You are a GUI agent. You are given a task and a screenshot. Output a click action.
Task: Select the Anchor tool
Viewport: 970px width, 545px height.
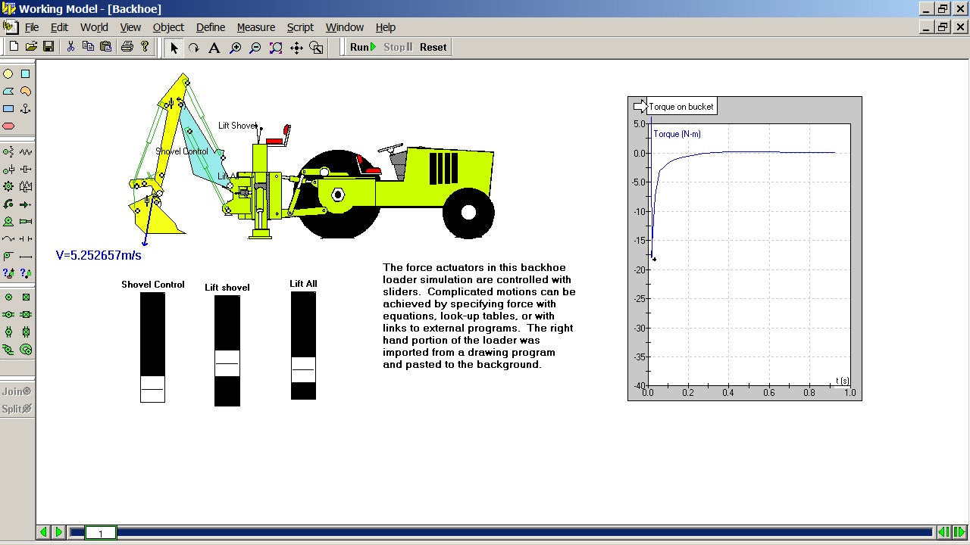click(x=26, y=109)
